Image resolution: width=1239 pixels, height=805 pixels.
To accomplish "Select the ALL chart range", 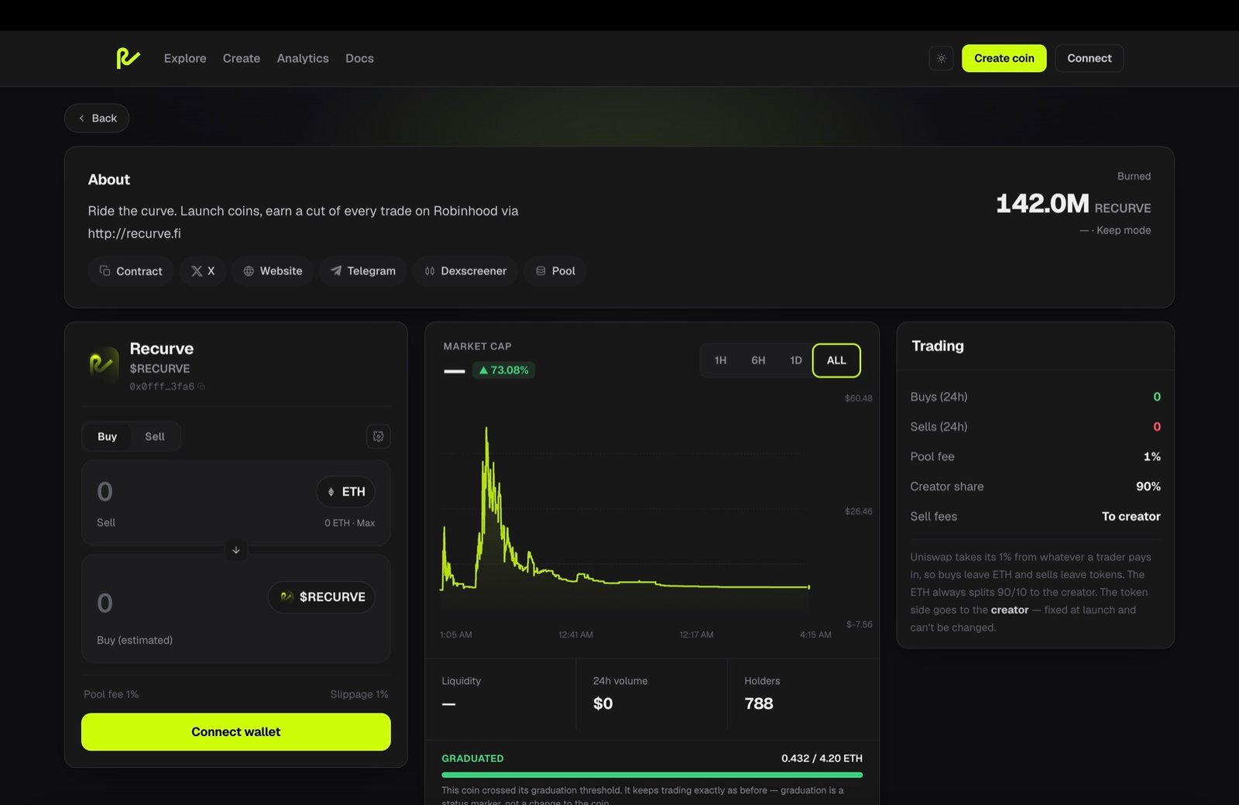I will [x=836, y=360].
